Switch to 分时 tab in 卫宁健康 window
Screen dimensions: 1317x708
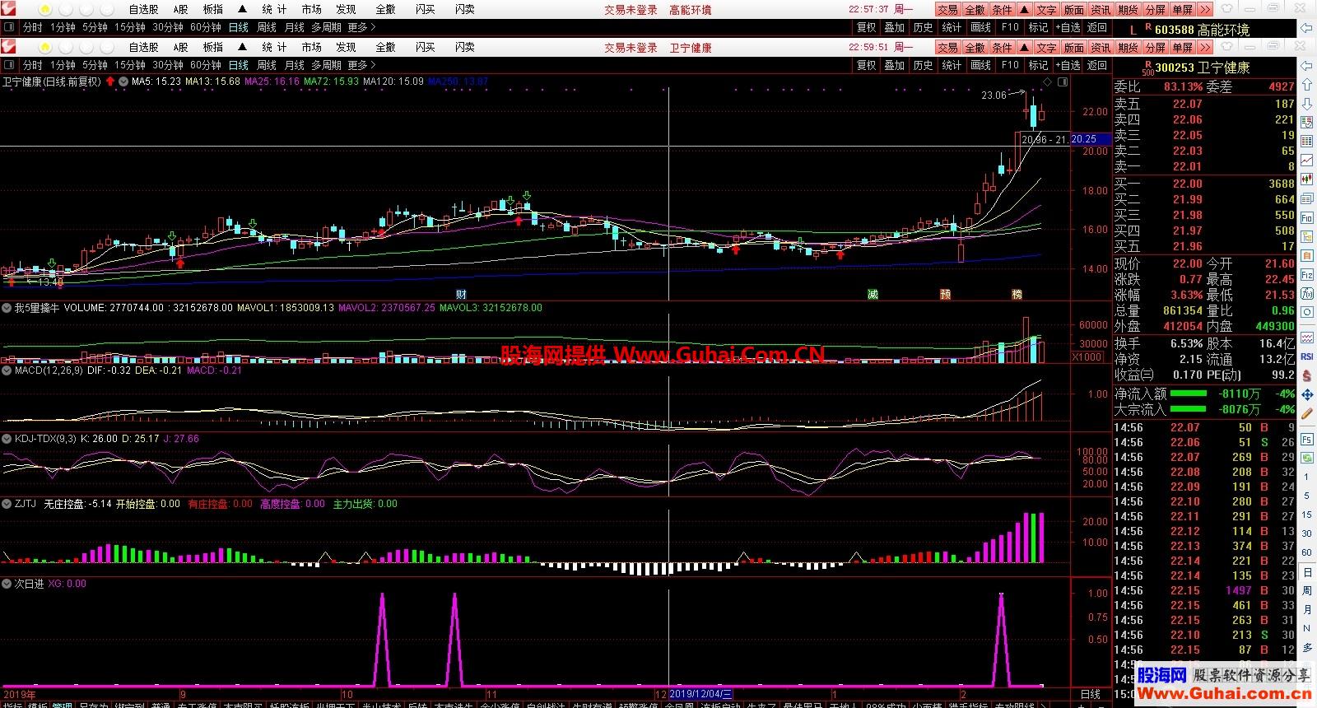tap(32, 65)
